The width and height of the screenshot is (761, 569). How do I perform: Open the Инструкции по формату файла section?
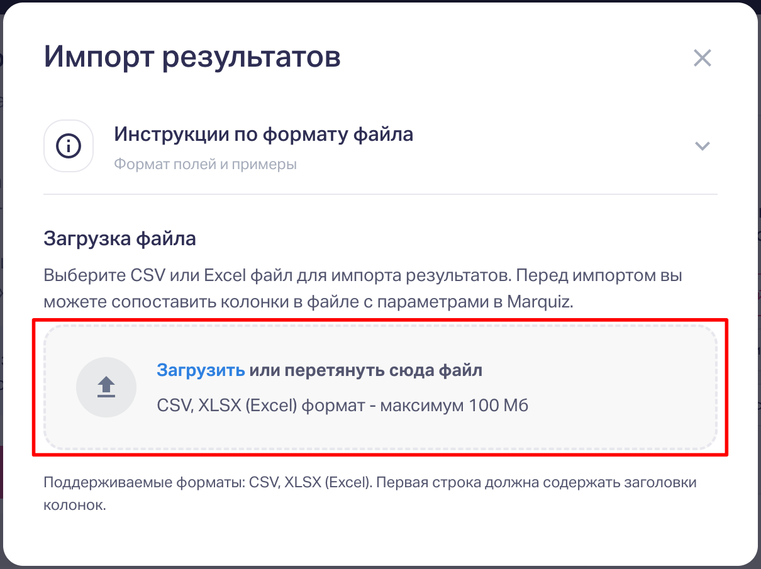coord(263,134)
